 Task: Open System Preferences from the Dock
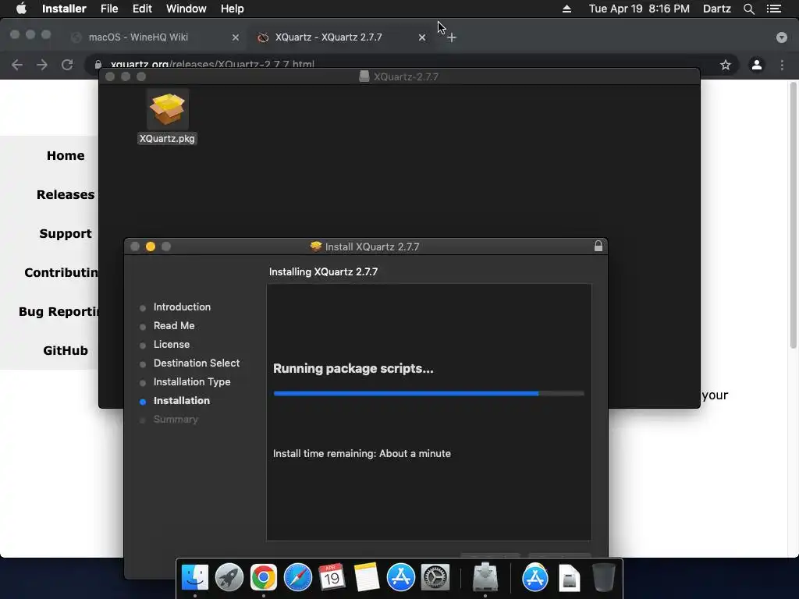[435, 578]
